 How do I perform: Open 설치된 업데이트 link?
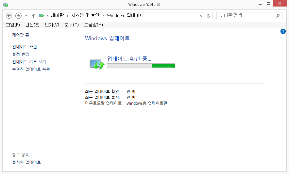pyautogui.click(x=26, y=162)
